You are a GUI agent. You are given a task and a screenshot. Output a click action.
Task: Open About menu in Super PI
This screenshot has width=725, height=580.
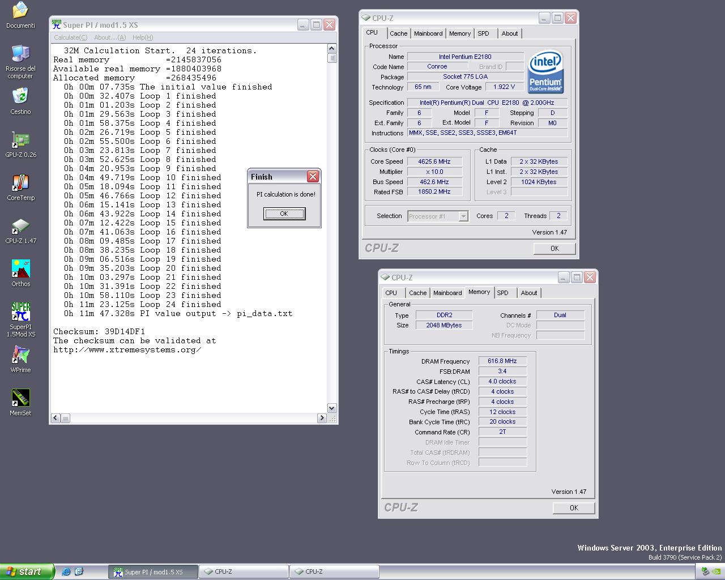[110, 37]
